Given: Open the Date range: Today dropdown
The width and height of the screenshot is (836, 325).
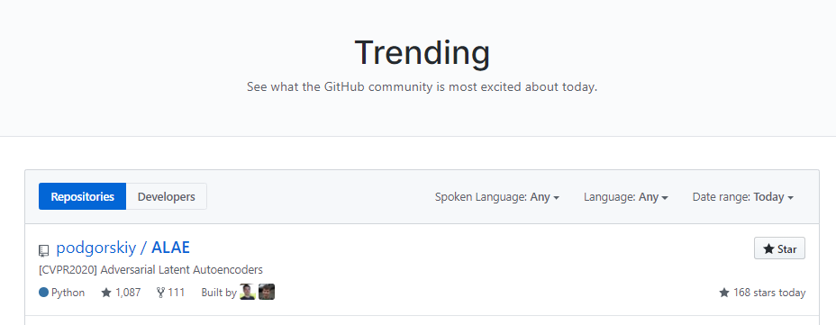Looking at the screenshot, I should pos(742,197).
